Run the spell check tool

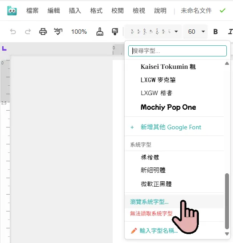pyautogui.click(x=58, y=32)
